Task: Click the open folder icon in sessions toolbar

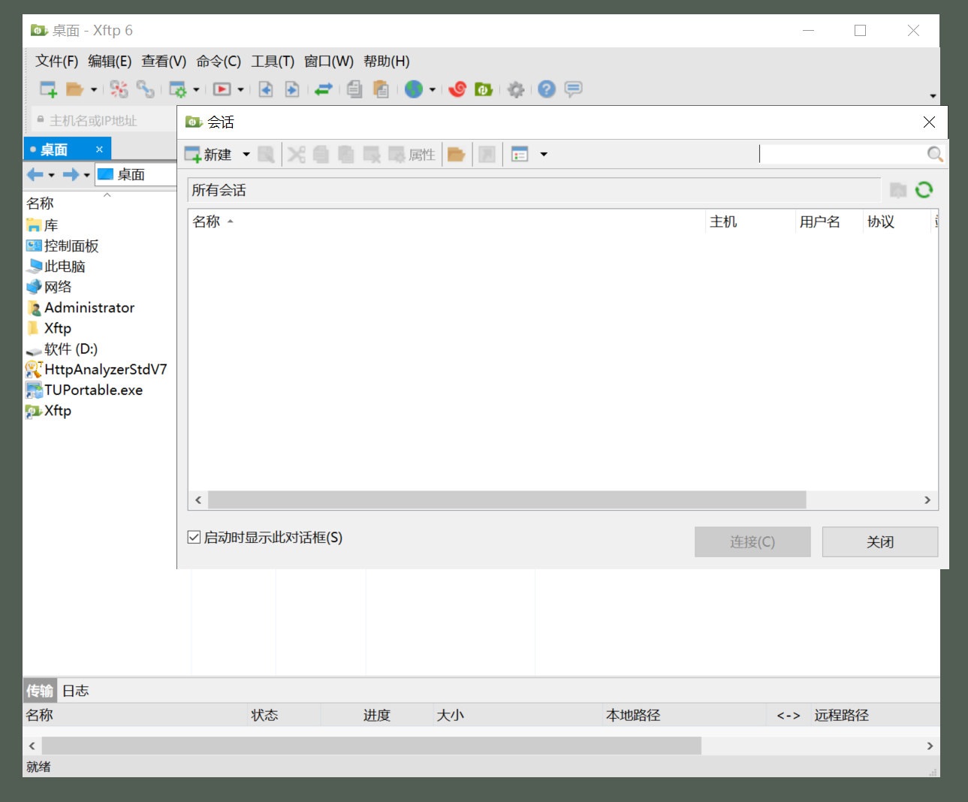Action: point(456,154)
